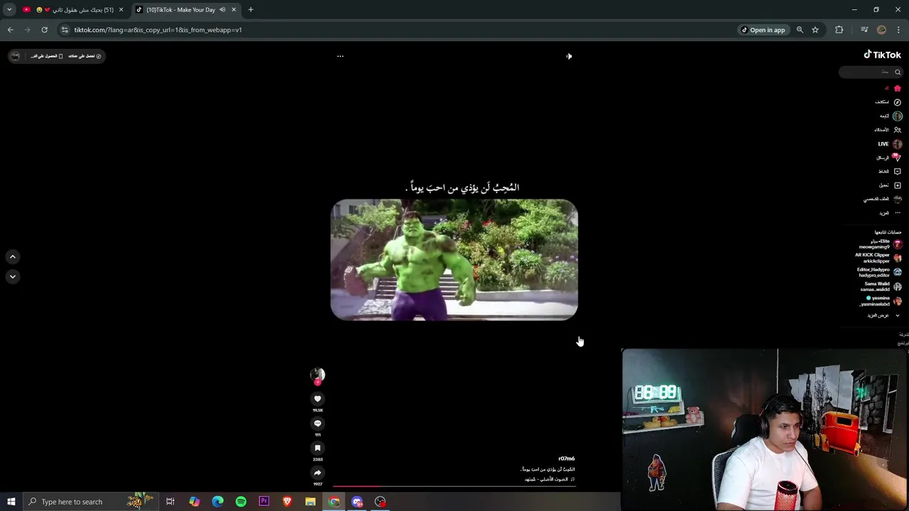Image resolution: width=909 pixels, height=511 pixels.
Task: Focus the TikTok search field
Action: pyautogui.click(x=871, y=72)
